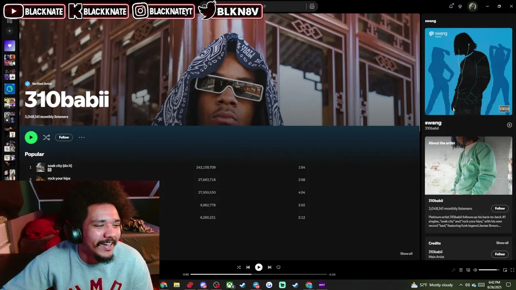
Task: Open File Explorer from the taskbar
Action: point(177,285)
